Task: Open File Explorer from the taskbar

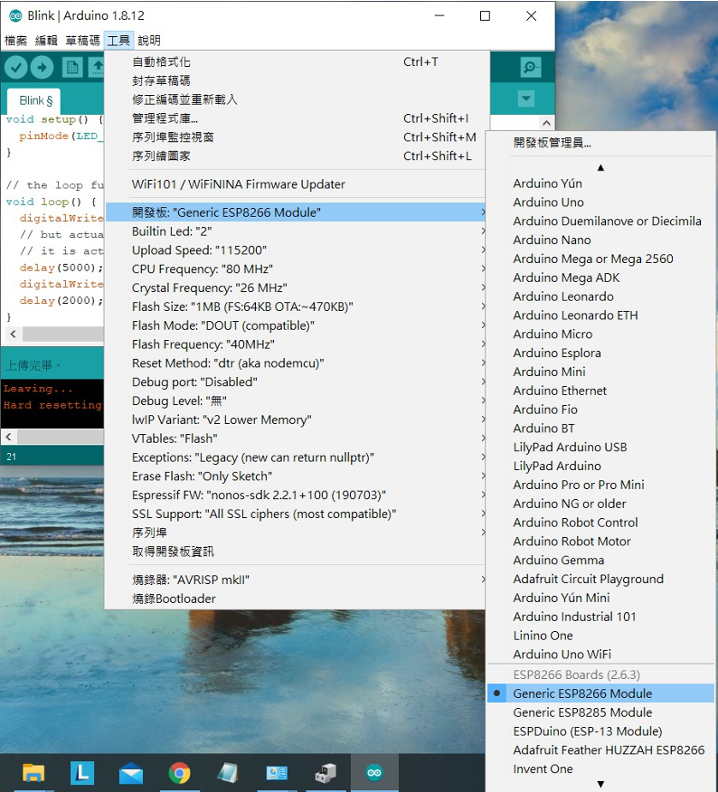Action: pos(33,773)
